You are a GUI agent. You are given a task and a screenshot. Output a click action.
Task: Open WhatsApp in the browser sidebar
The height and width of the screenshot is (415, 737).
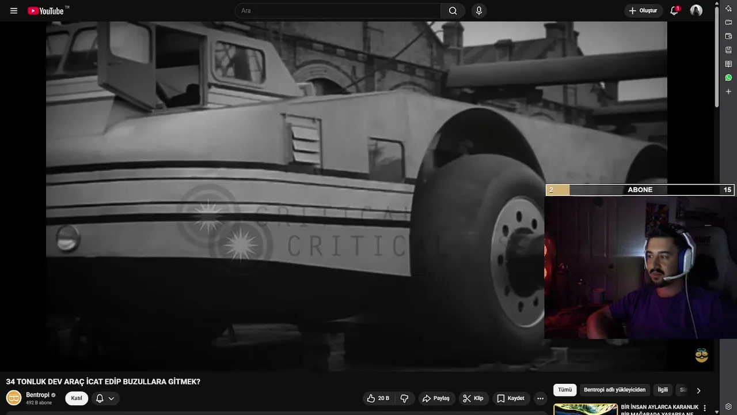pos(728,78)
